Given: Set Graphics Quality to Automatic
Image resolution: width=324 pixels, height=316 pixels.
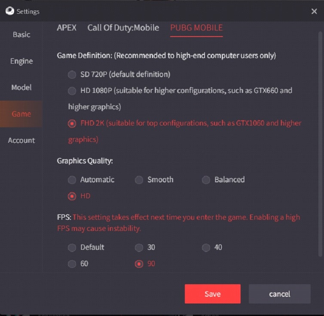Looking at the screenshot, I should (x=72, y=180).
